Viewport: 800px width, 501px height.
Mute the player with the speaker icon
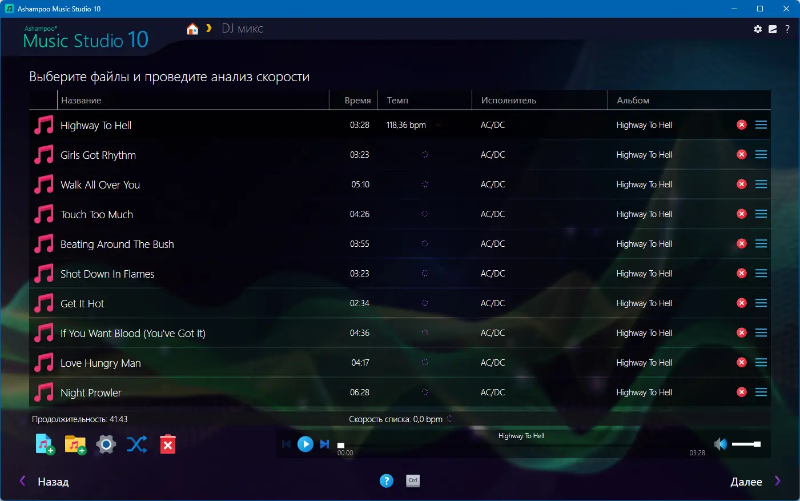[721, 444]
